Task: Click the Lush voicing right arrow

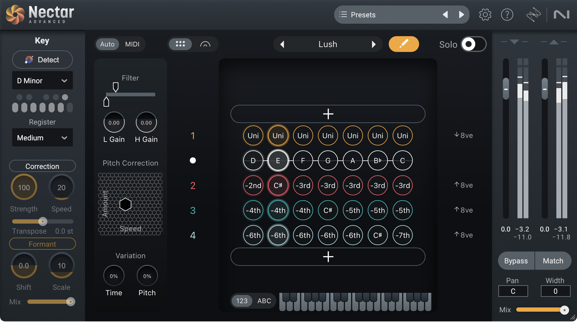Action: coord(374,44)
